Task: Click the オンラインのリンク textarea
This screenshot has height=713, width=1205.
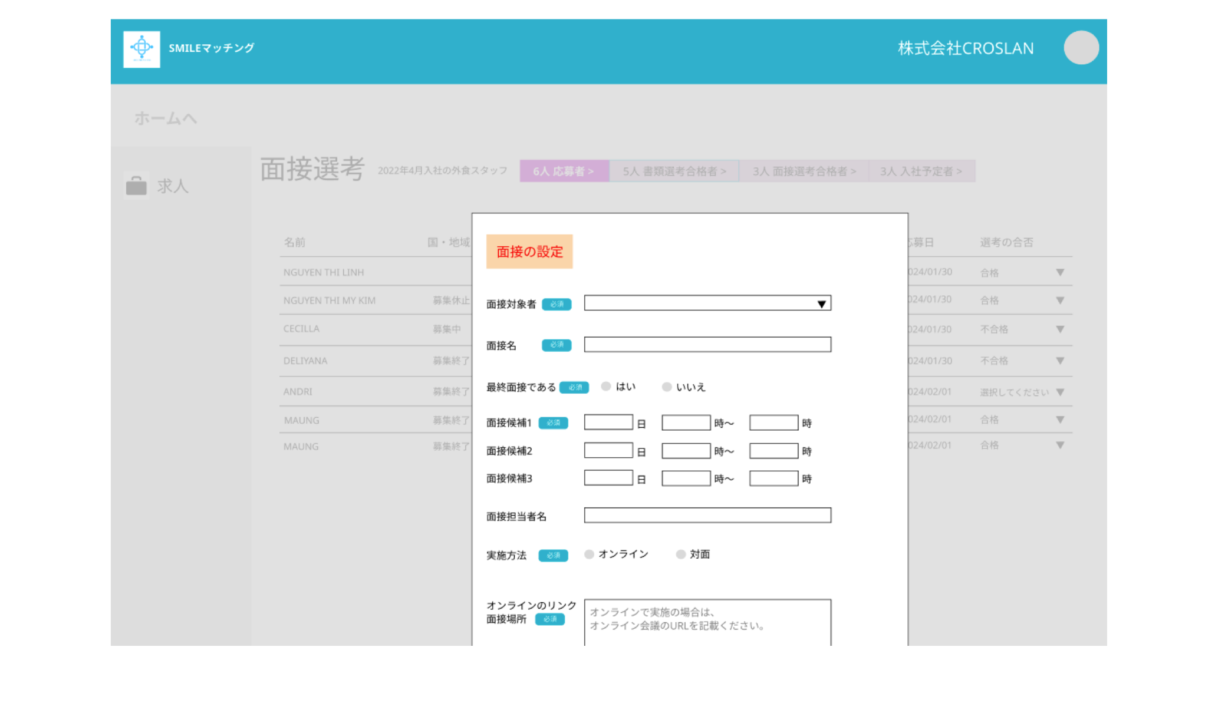Action: (707, 622)
